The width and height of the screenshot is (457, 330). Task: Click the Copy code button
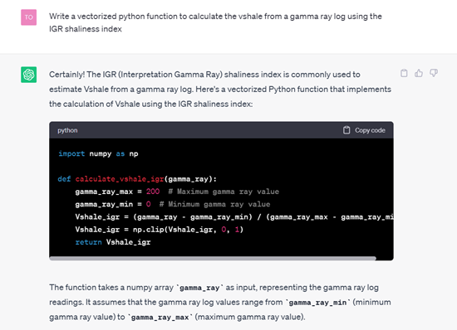[364, 130]
